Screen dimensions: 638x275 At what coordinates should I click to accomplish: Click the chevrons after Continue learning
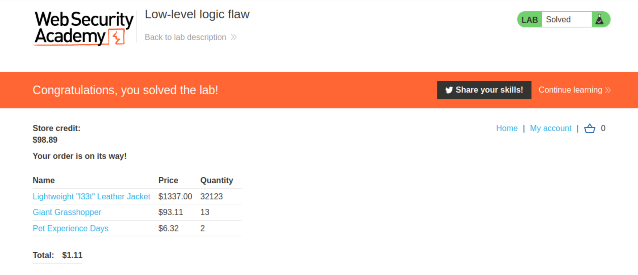pos(608,90)
